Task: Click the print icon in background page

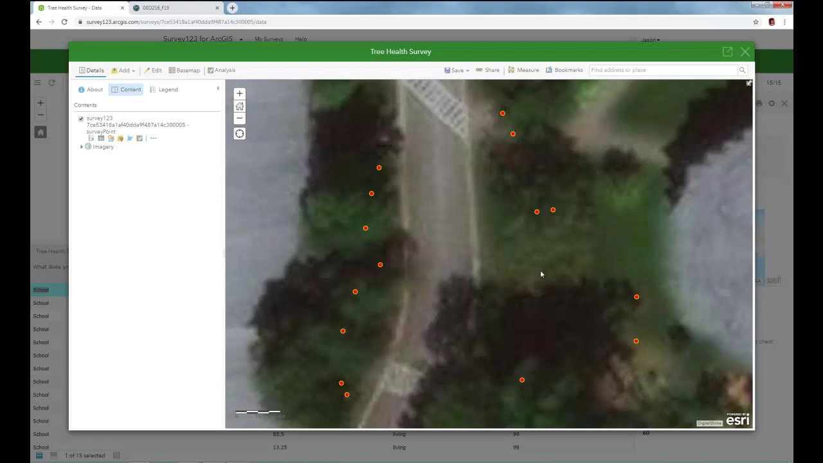Action: [x=759, y=104]
